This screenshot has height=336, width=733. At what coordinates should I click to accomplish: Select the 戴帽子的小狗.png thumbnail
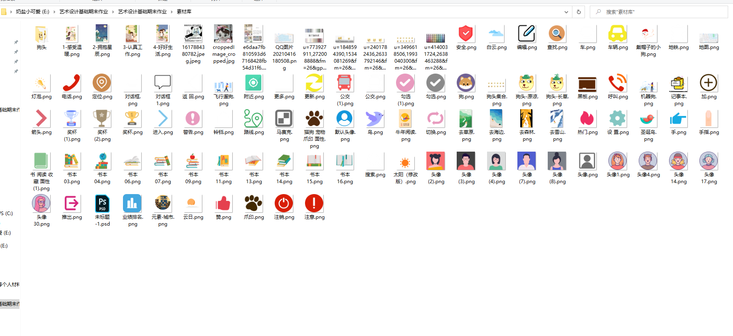point(648,34)
